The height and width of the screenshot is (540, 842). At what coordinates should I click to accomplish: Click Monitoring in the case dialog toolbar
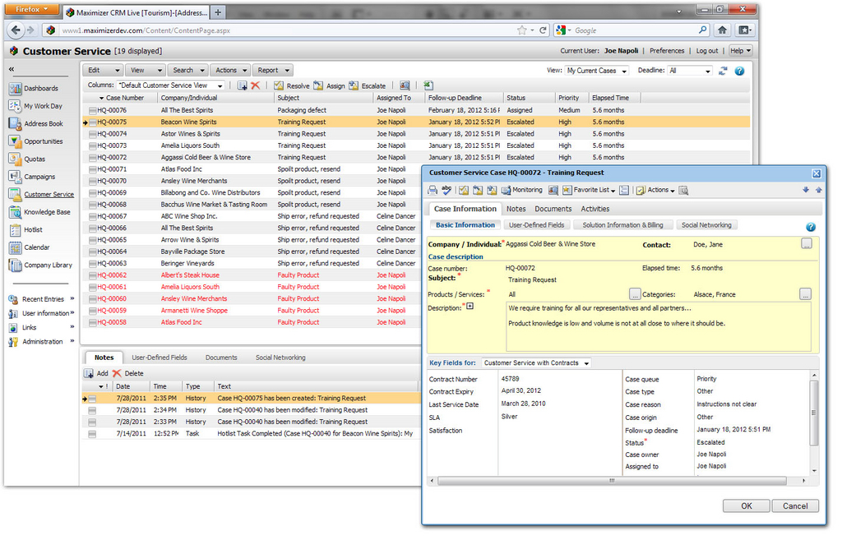522,191
